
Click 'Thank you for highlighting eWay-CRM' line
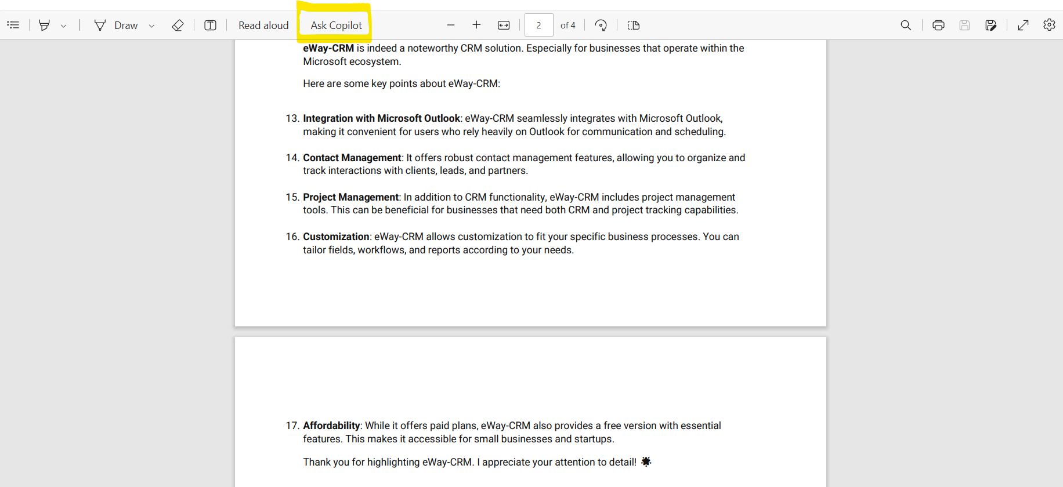point(470,462)
